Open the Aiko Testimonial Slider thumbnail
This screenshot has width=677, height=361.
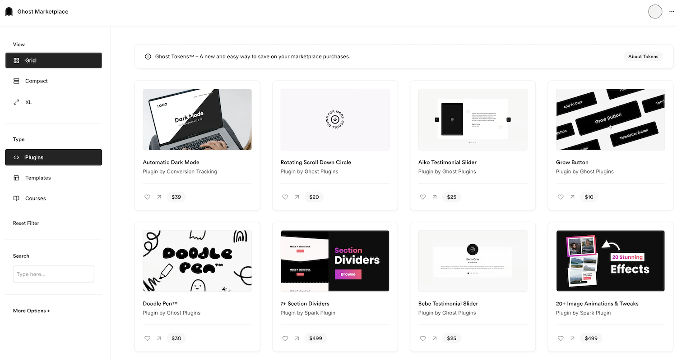click(473, 119)
